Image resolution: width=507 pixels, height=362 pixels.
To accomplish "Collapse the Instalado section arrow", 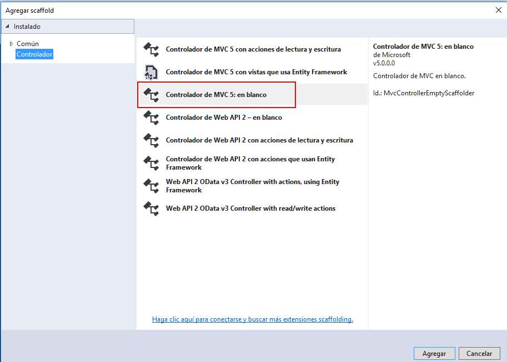I will click(x=7, y=26).
